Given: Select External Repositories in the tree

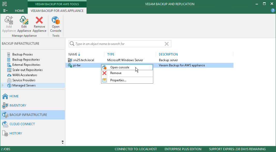Looking at the screenshot, I should 26,65.
